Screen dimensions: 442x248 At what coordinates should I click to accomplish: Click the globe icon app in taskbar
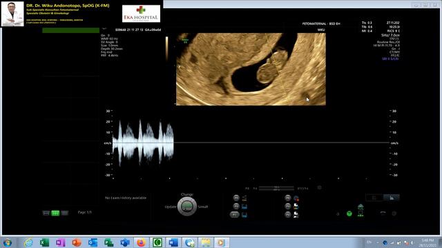[x=189, y=242]
